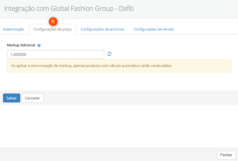Go to the Configurações de vendas tab
Image resolution: width=238 pixels, height=161 pixels.
coord(154,29)
